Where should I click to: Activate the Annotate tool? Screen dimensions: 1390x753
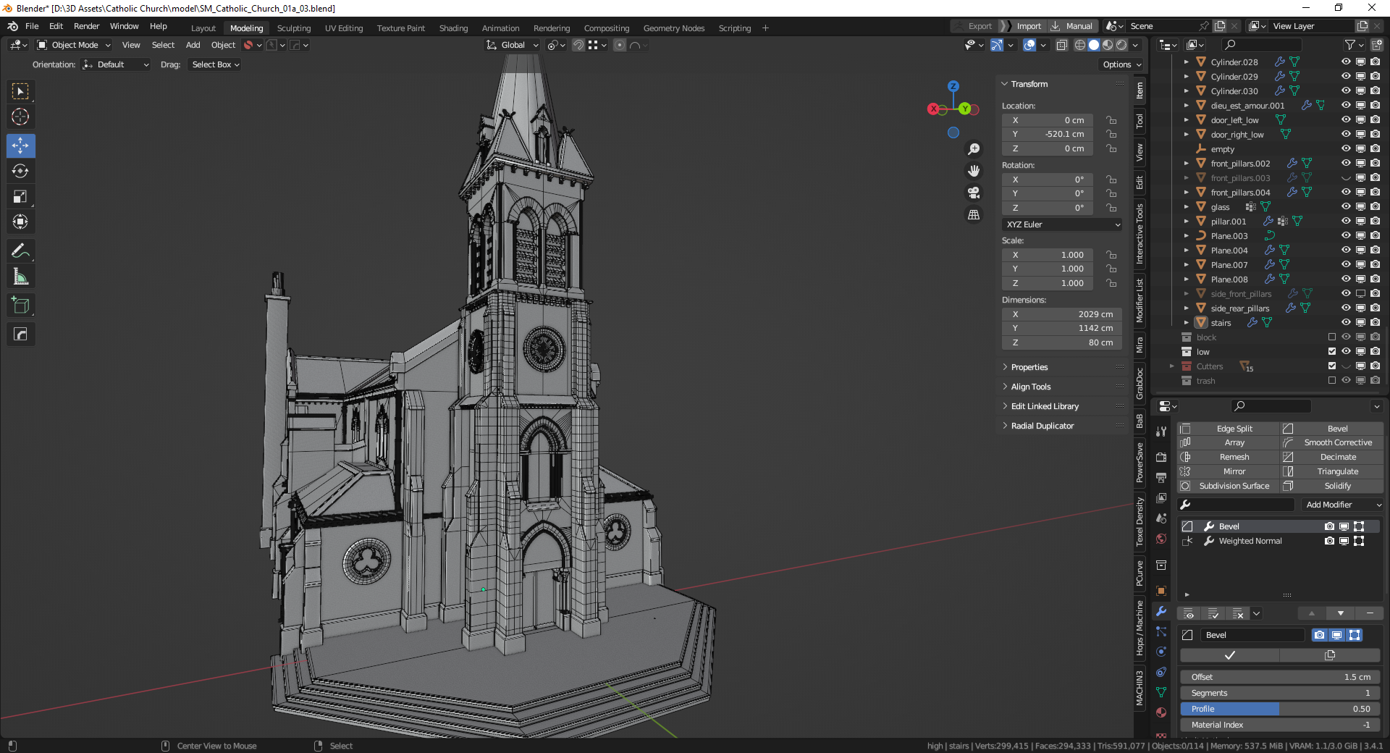click(20, 251)
